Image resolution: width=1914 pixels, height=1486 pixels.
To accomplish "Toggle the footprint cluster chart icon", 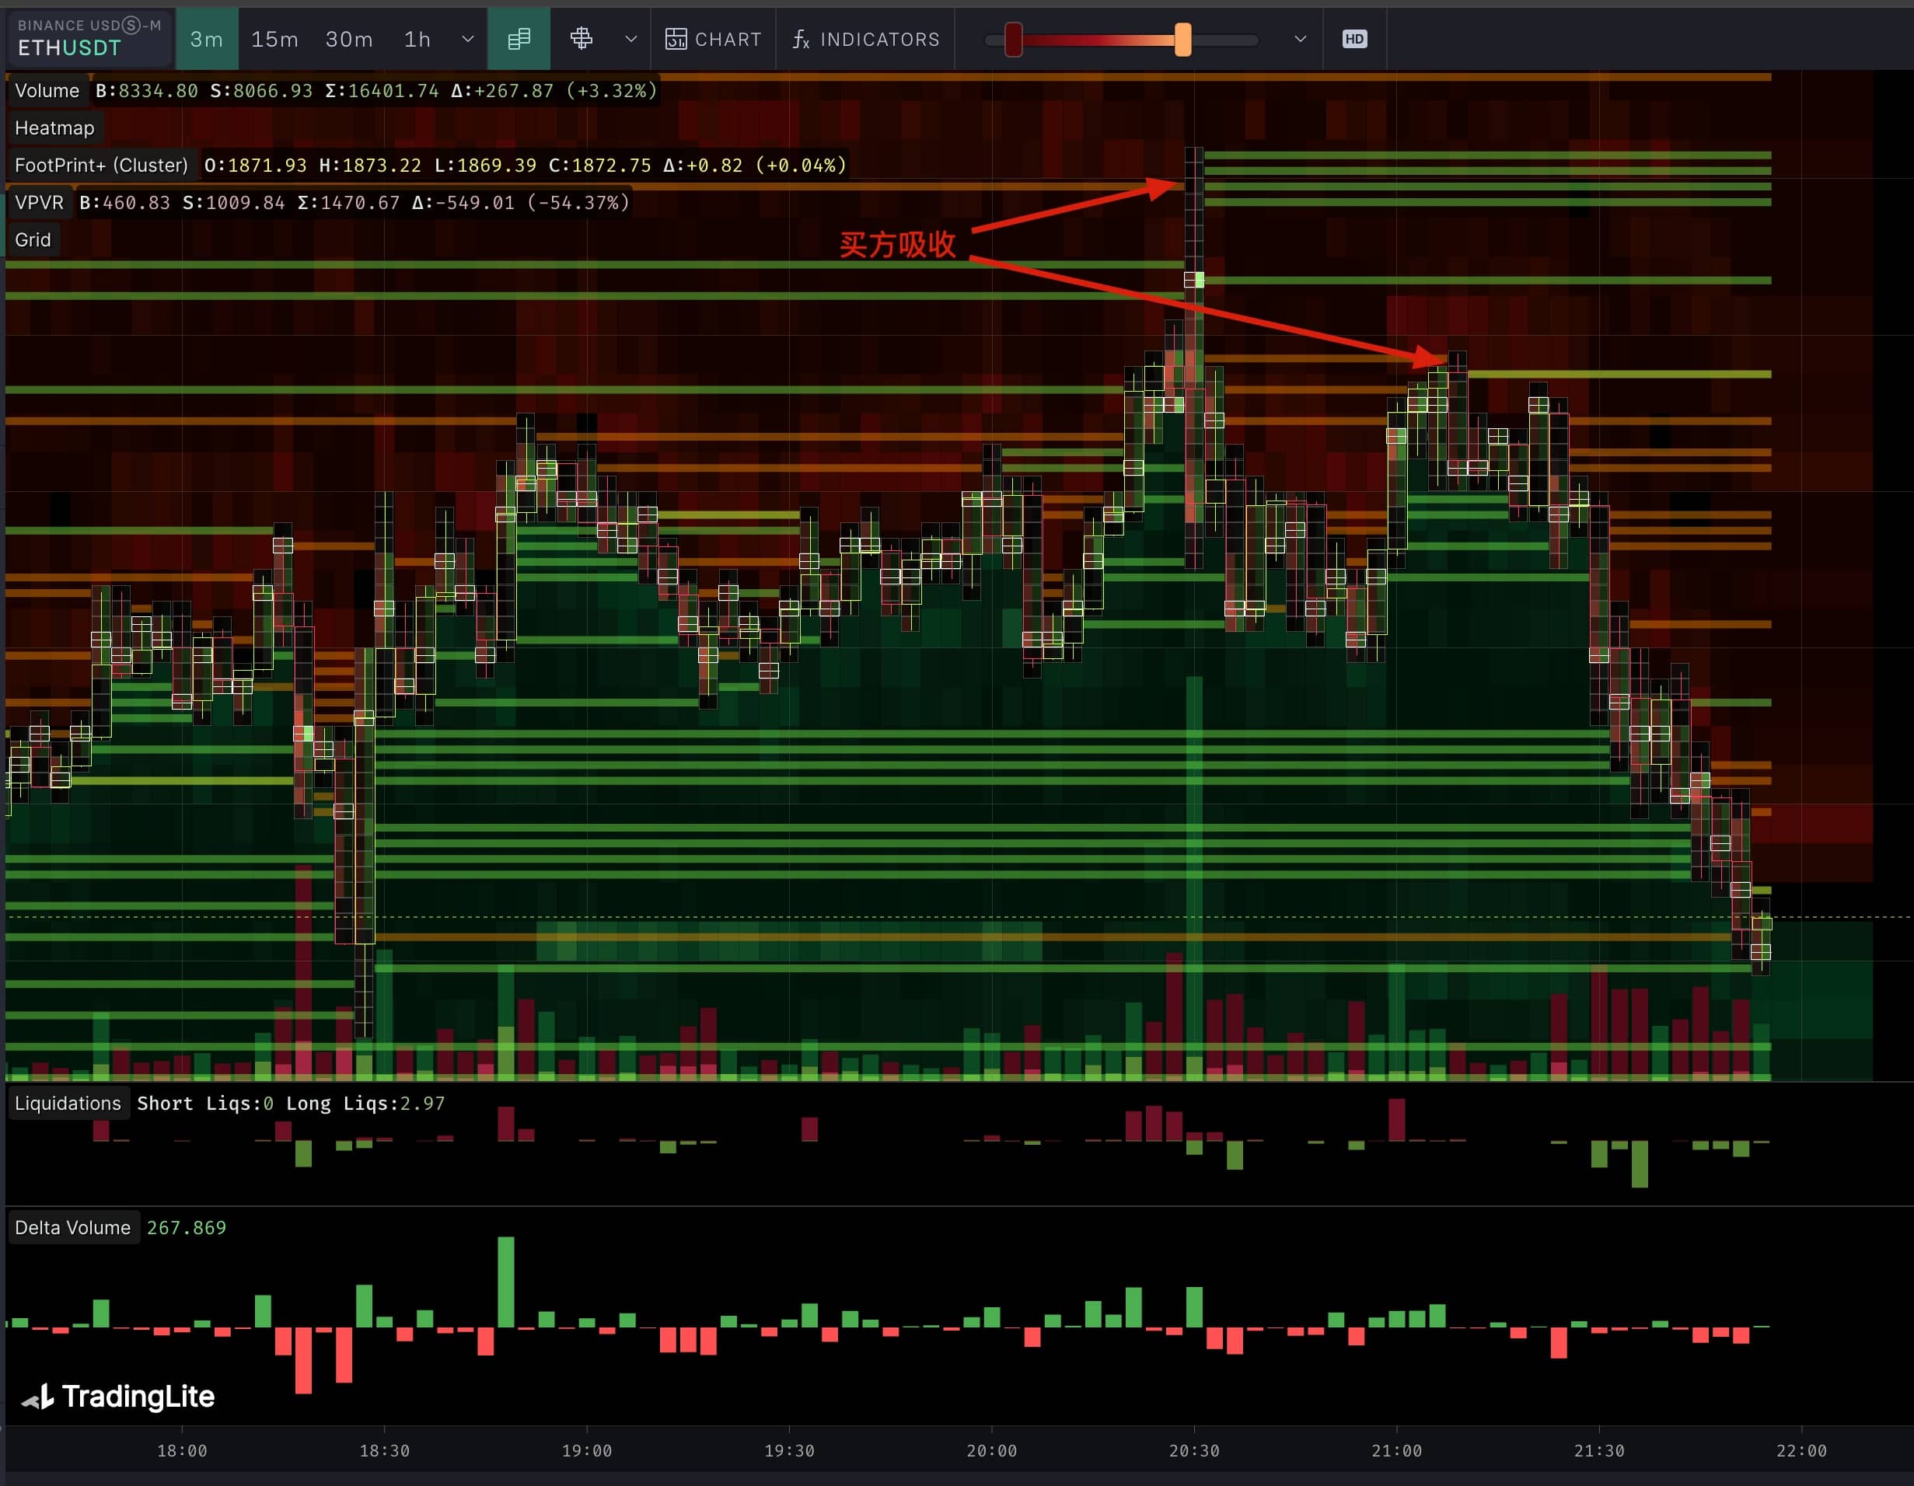I will [519, 40].
